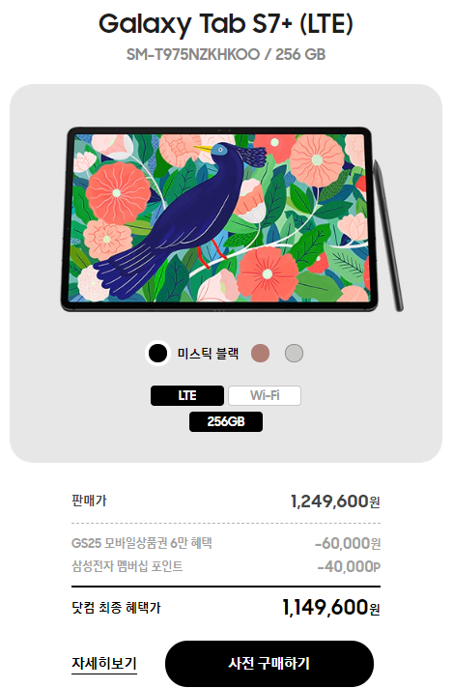Select the 256GB storage option
Screen dimensions: 453x688
coord(226,421)
